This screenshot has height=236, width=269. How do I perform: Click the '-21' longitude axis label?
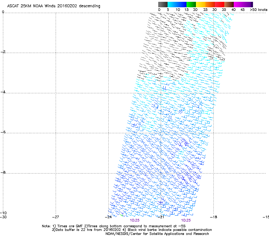(x=161, y=217)
